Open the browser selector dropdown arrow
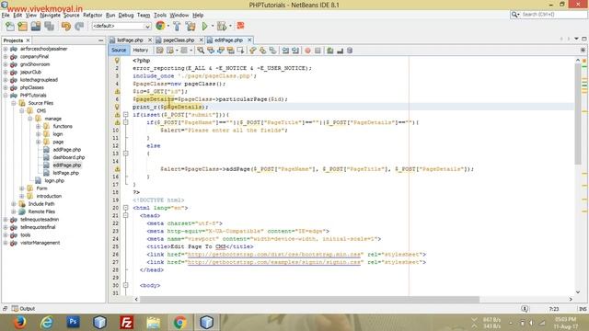589x331 pixels. 167,26
